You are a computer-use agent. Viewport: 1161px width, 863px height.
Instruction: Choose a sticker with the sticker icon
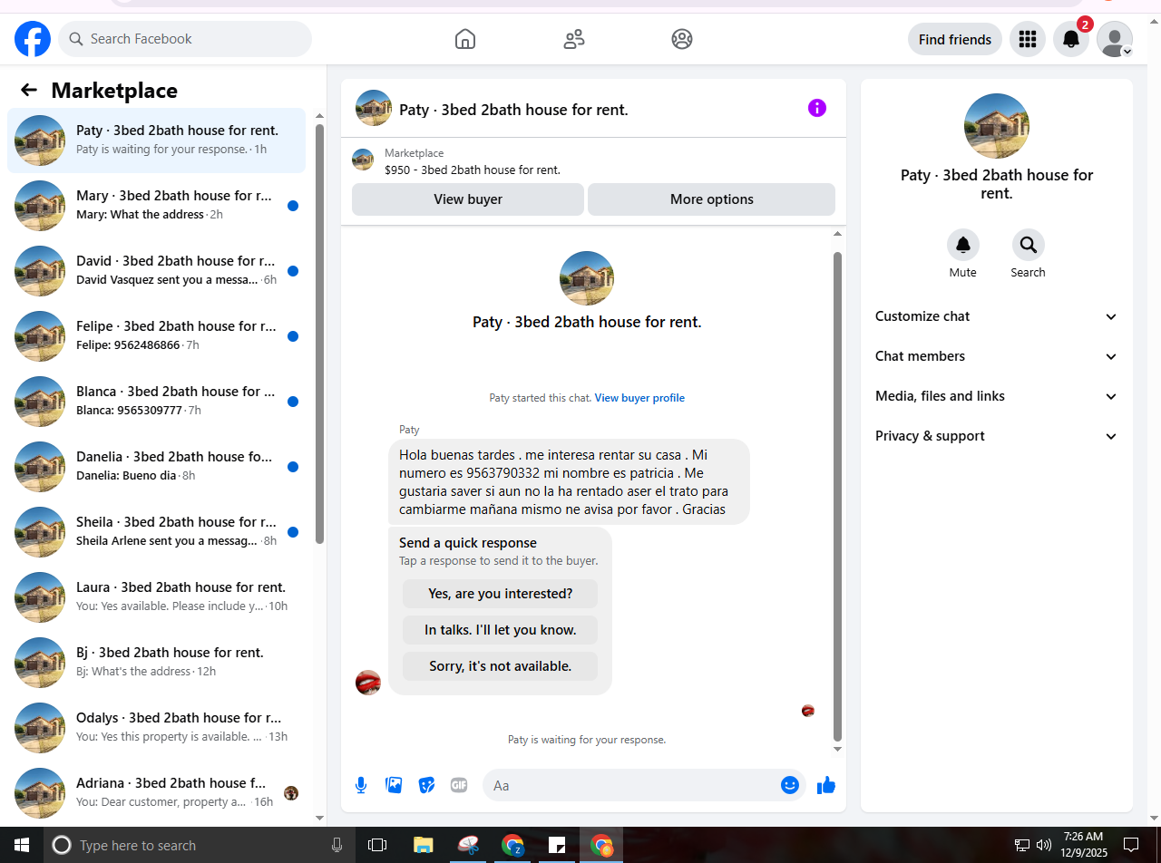tap(426, 785)
